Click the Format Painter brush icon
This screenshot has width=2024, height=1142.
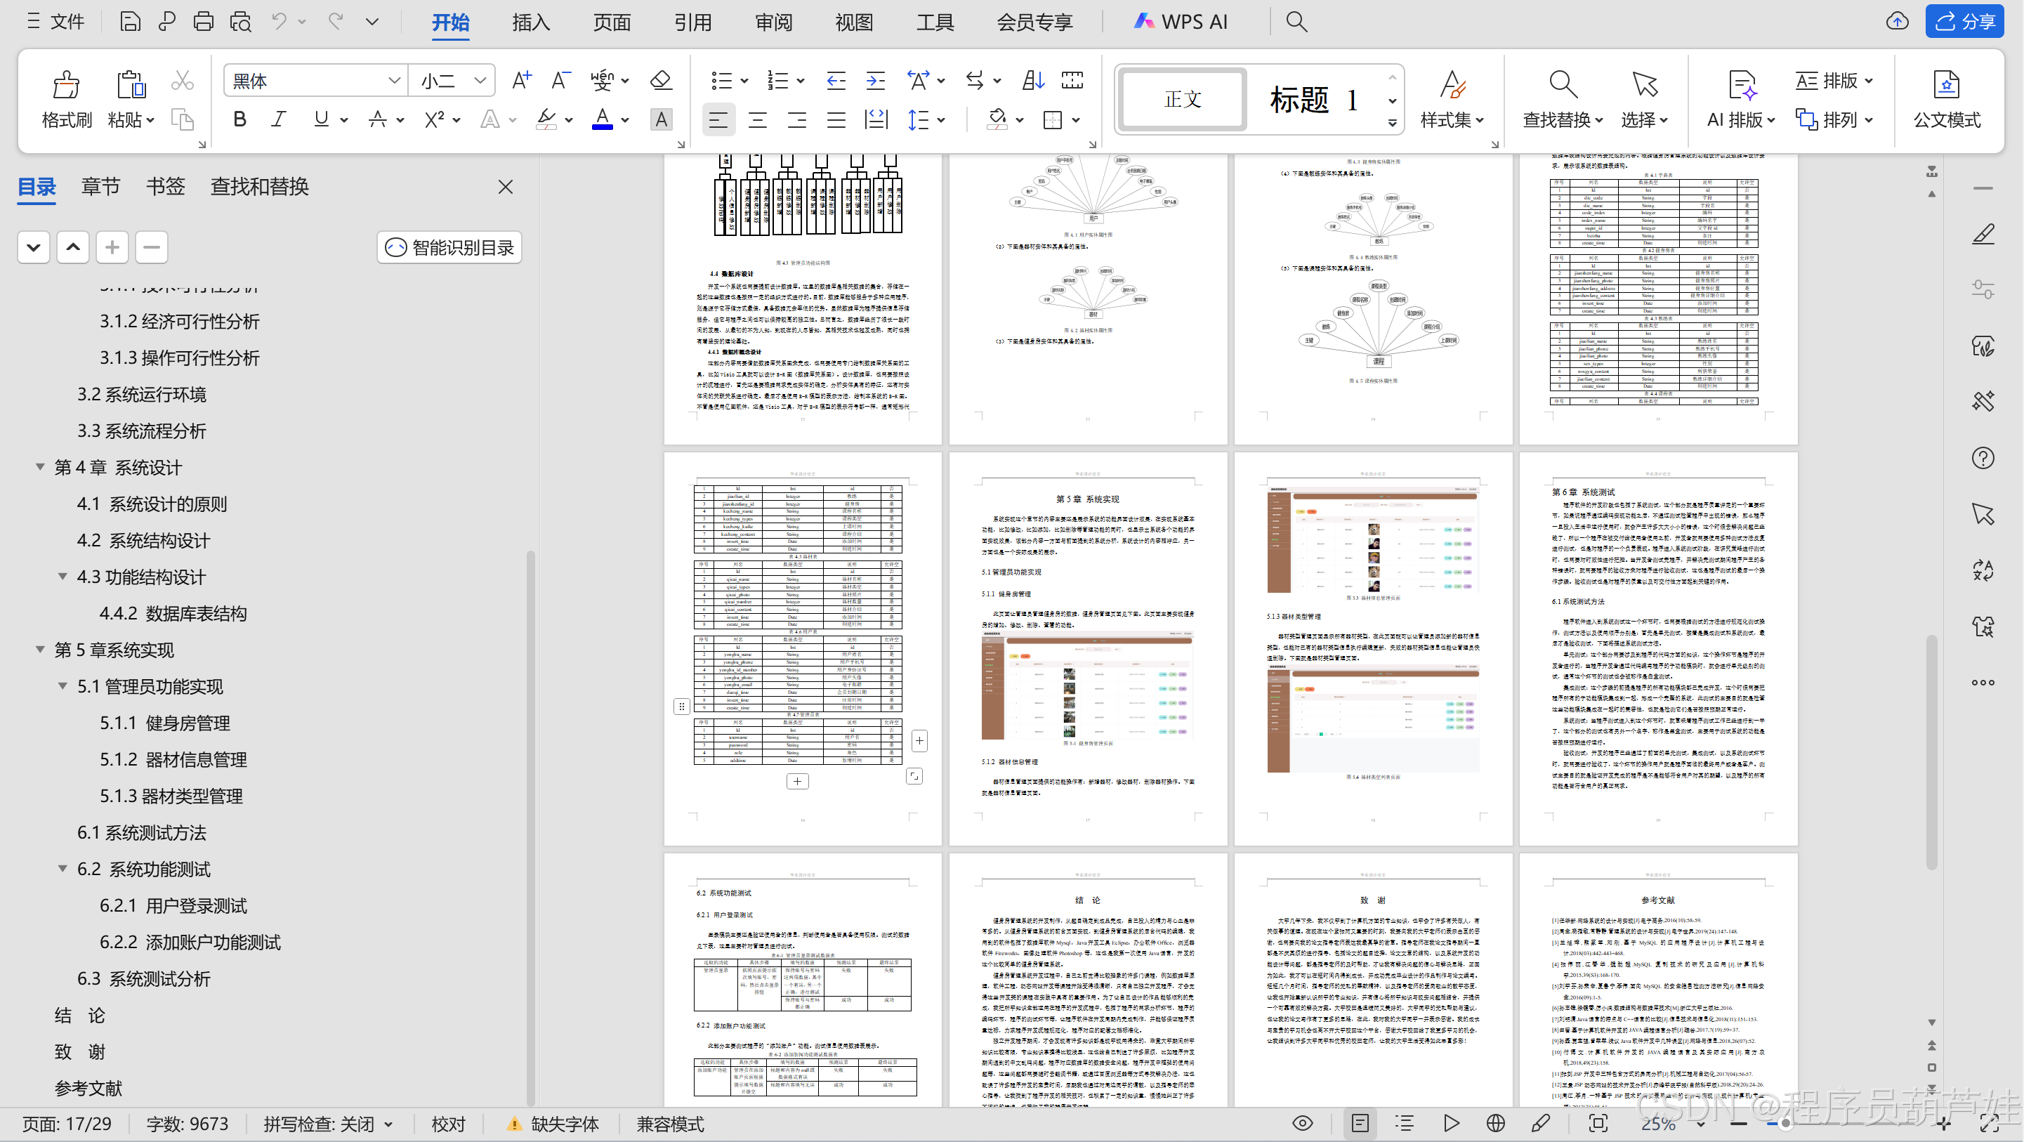point(66,85)
